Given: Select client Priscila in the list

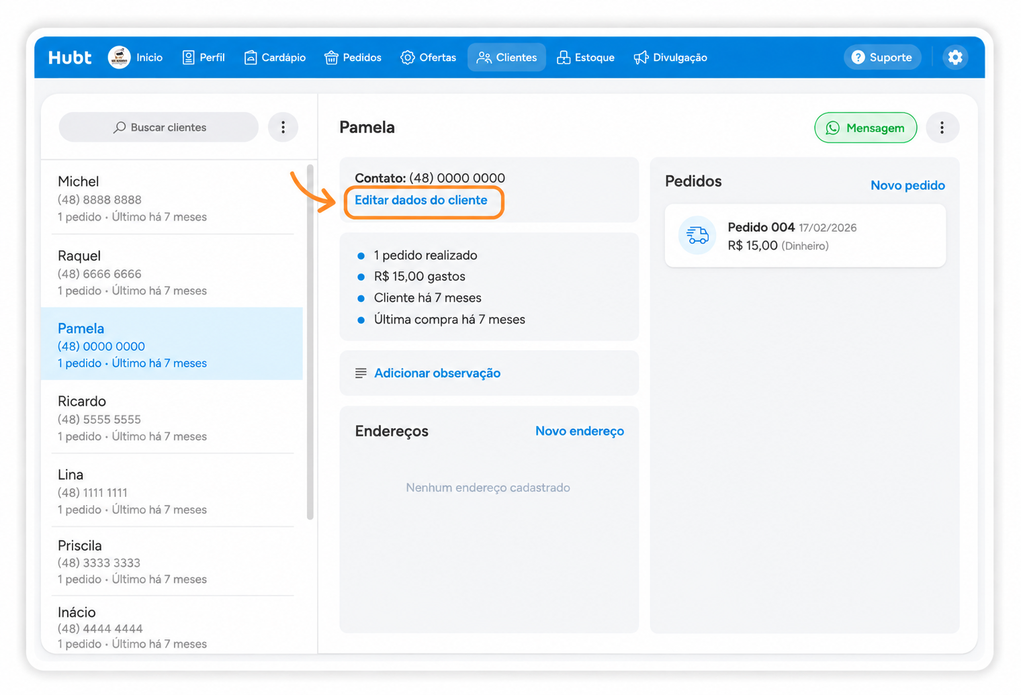Looking at the screenshot, I should (173, 561).
